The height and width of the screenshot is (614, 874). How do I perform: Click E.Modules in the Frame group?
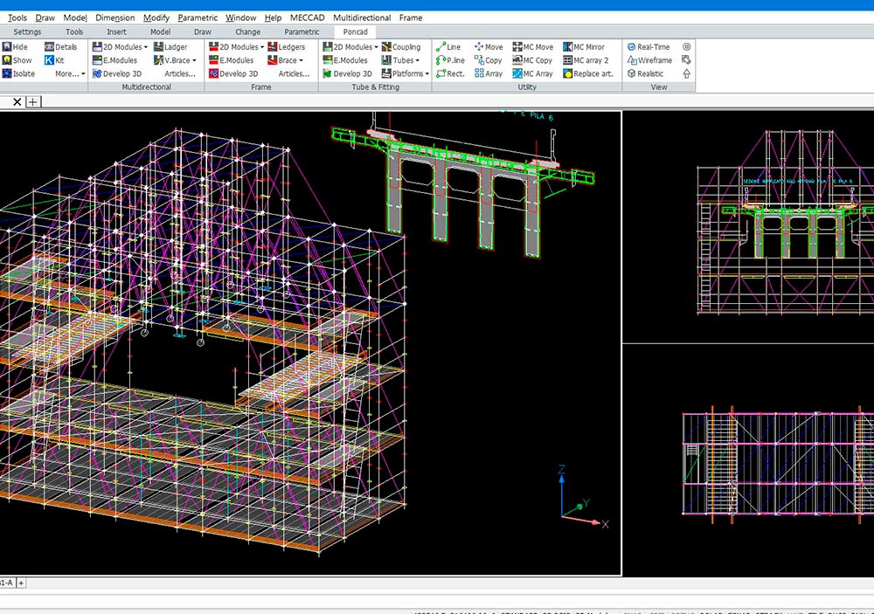[232, 60]
